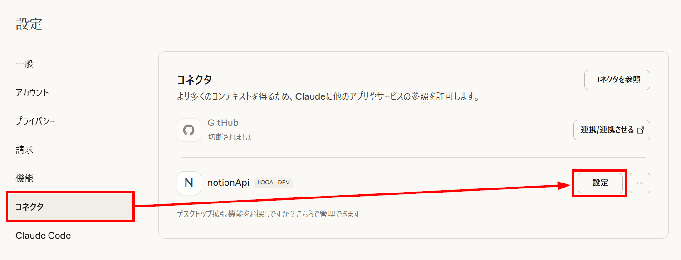This screenshot has height=260, width=681.
Task: Go to the アカウント settings page
Action: (x=32, y=93)
